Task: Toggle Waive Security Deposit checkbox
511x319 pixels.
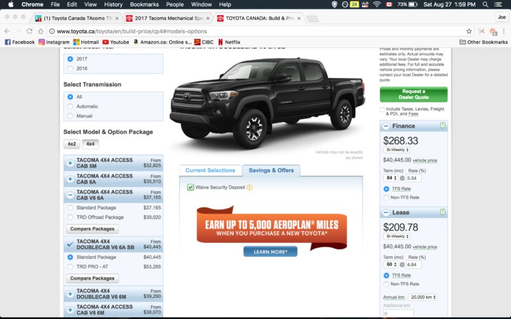Action: point(190,187)
